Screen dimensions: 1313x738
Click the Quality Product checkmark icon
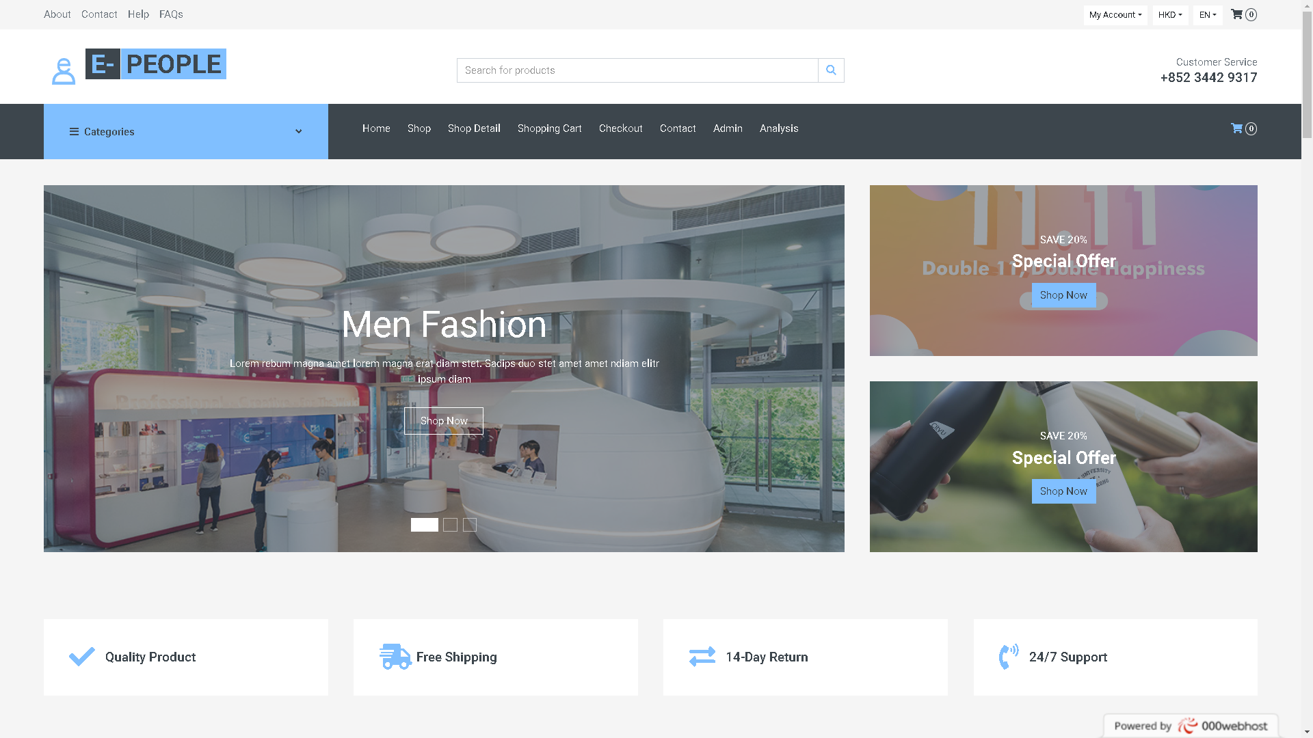coord(82,657)
